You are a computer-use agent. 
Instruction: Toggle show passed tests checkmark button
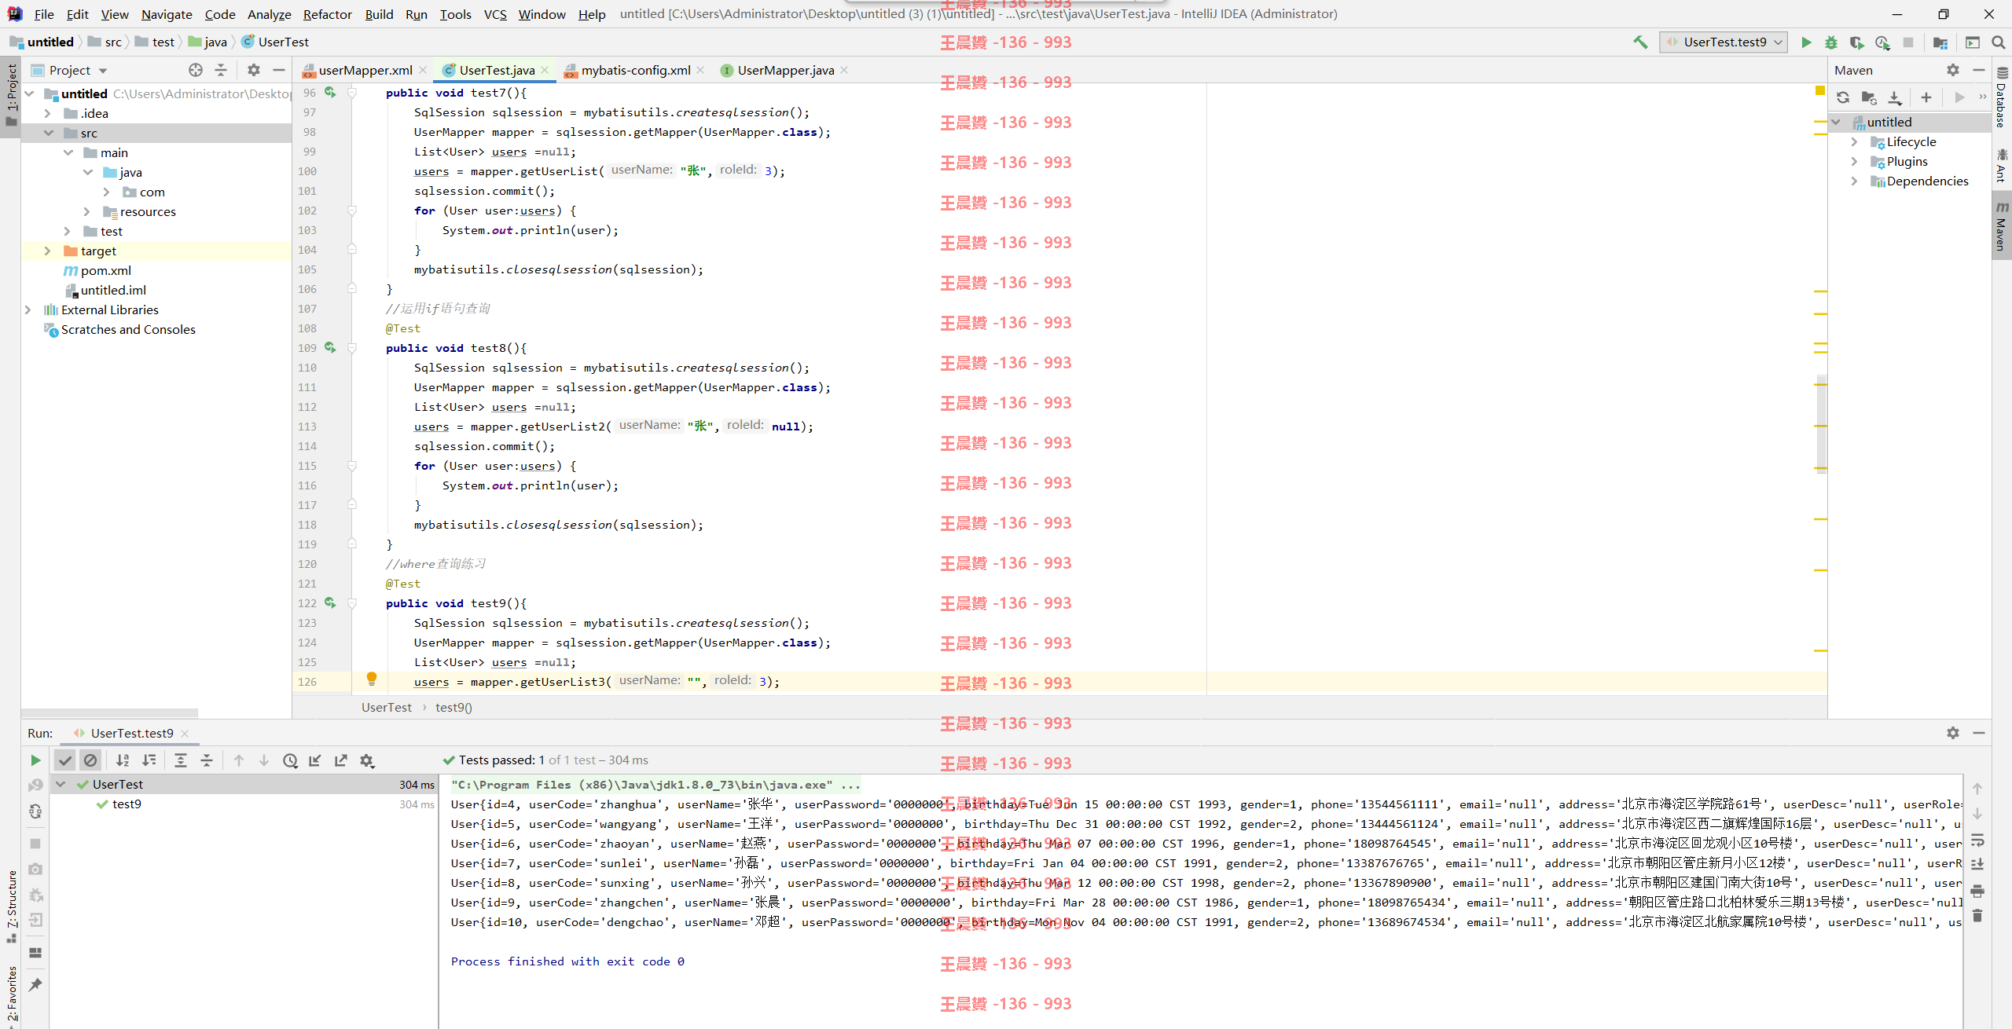coord(65,760)
